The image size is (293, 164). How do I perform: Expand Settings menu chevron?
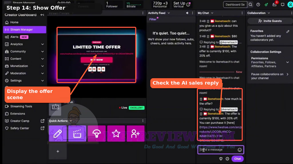coord(42,81)
